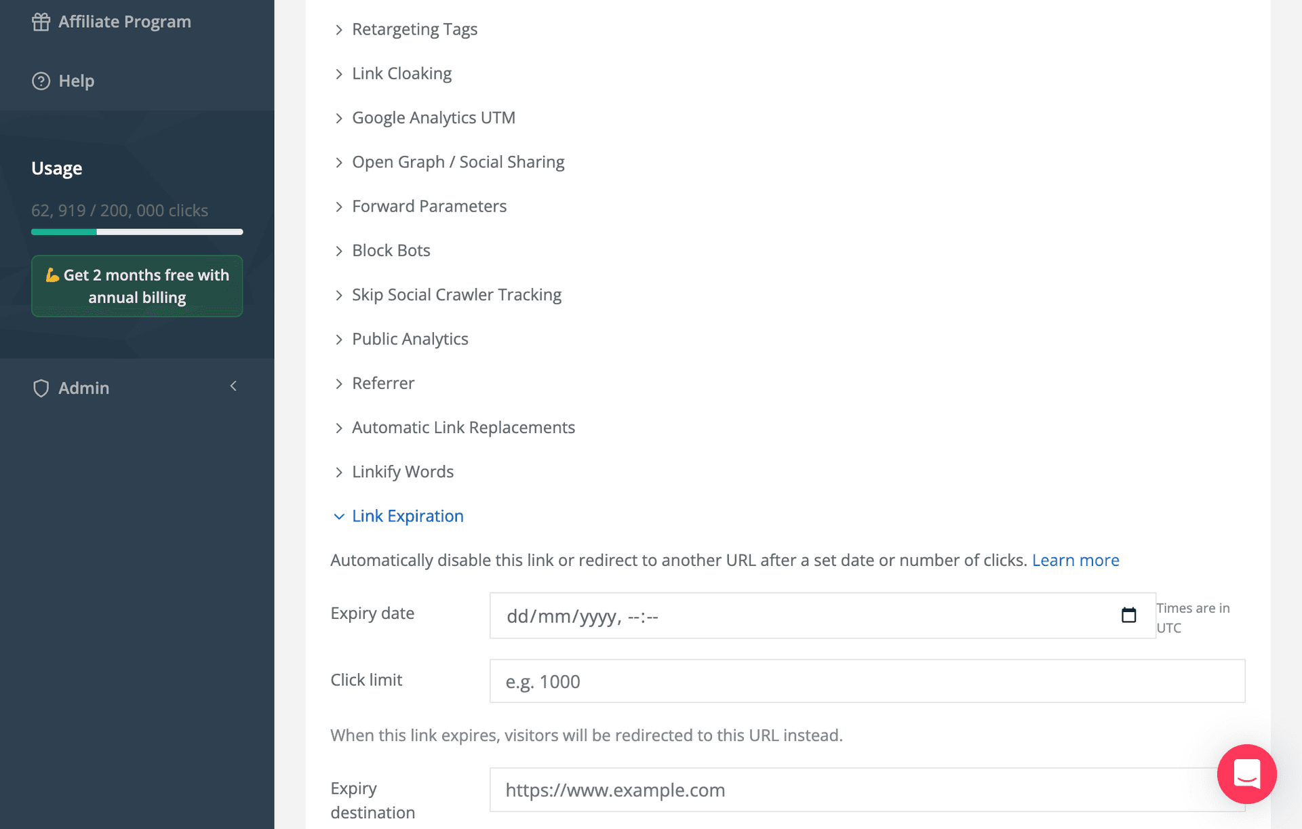This screenshot has height=829, width=1302.
Task: Open the Intercom chat bubble
Action: [1246, 774]
